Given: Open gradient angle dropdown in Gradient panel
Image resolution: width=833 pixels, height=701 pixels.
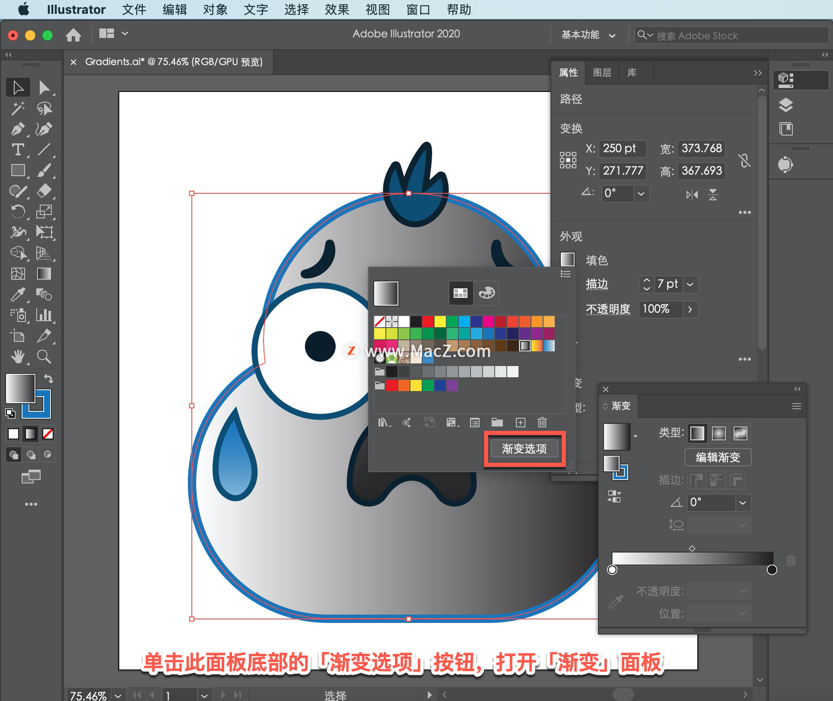Looking at the screenshot, I should click(743, 502).
